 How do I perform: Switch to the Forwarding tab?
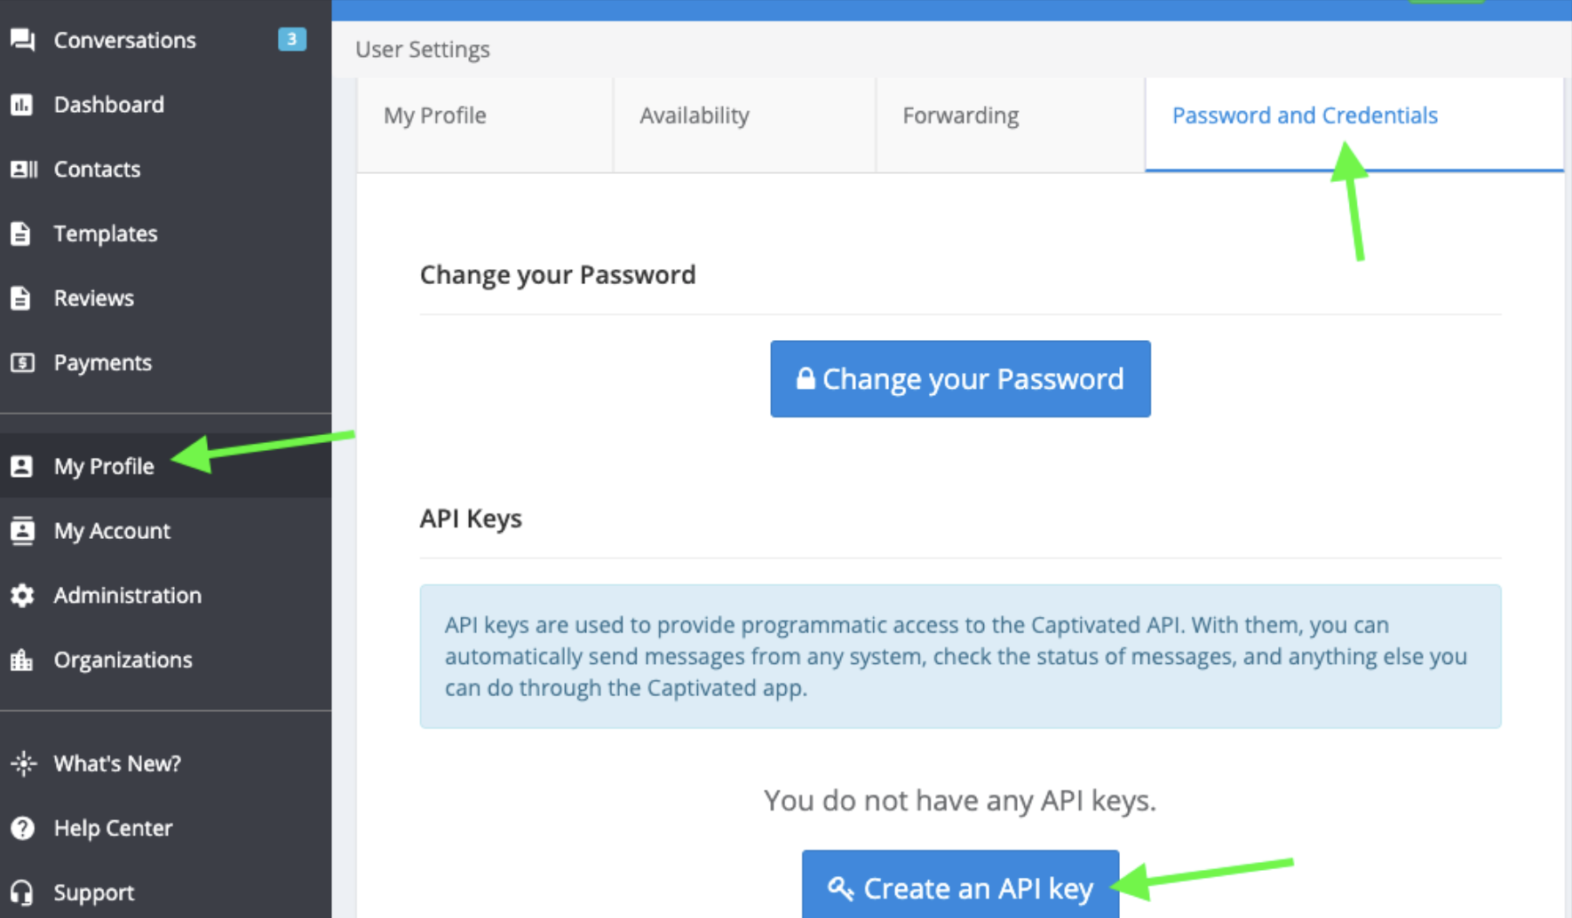[x=960, y=115]
